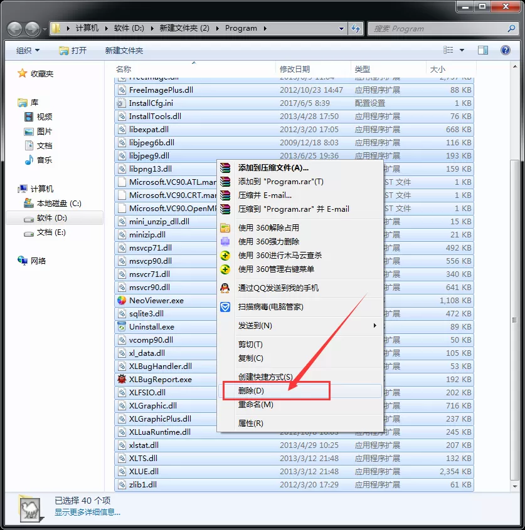Click the NeoViewer.exe colorful icon
The width and height of the screenshot is (525, 530).
click(122, 300)
